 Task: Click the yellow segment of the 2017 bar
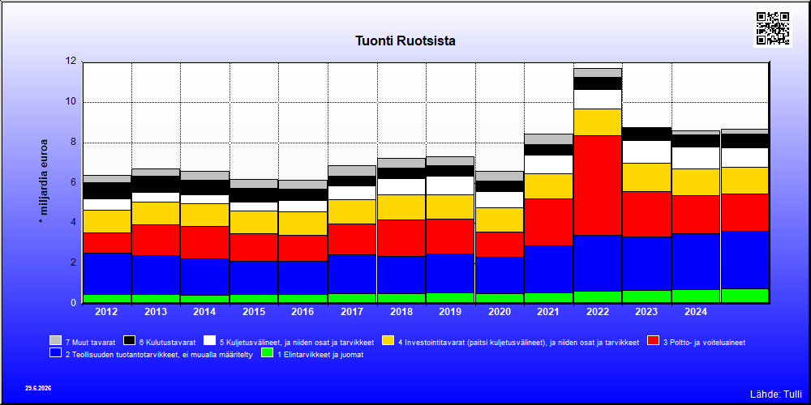coord(352,211)
